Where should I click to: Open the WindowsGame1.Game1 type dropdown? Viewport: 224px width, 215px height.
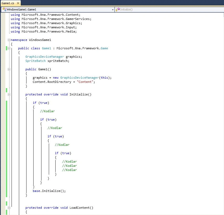[58, 9]
